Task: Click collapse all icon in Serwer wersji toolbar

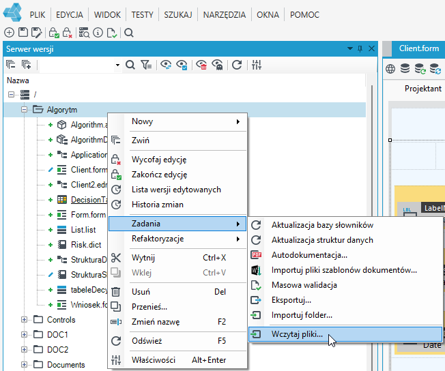Action: (10, 65)
